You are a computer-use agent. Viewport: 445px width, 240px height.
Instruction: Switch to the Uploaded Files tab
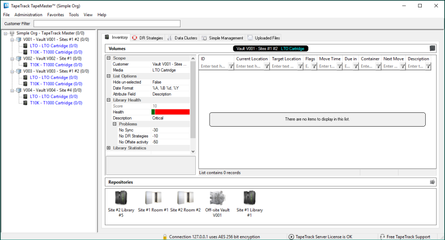pos(264,38)
